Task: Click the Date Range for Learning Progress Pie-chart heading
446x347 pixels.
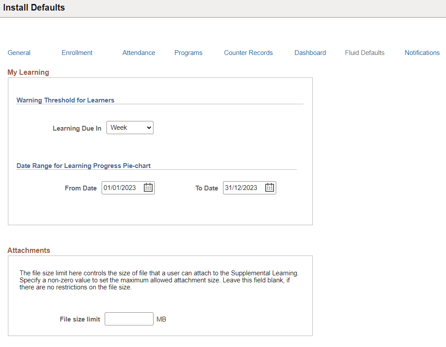Action: (x=84, y=165)
